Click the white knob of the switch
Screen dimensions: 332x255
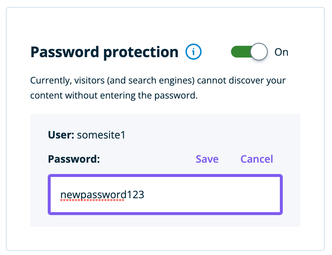tap(259, 52)
